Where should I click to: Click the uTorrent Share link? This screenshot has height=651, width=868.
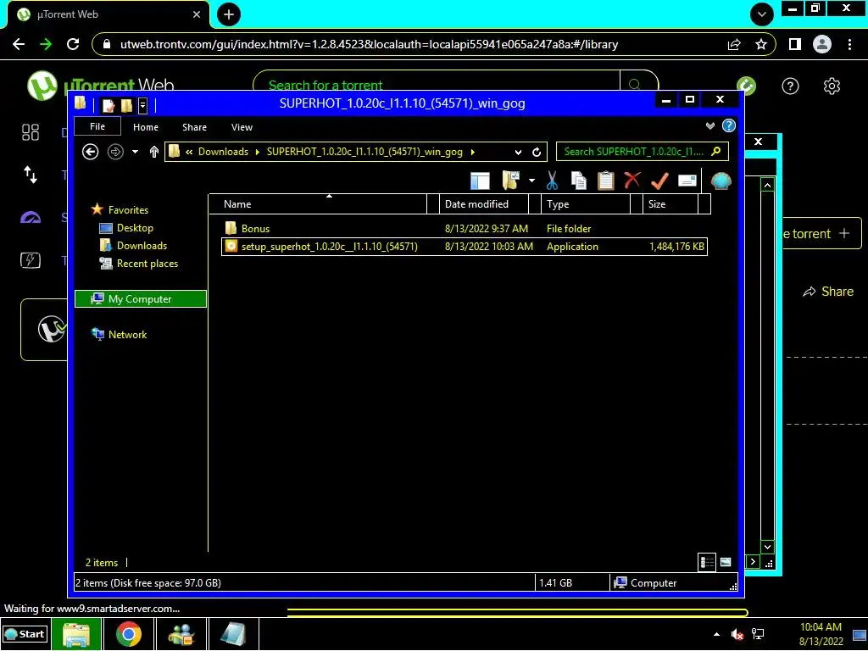pyautogui.click(x=828, y=292)
